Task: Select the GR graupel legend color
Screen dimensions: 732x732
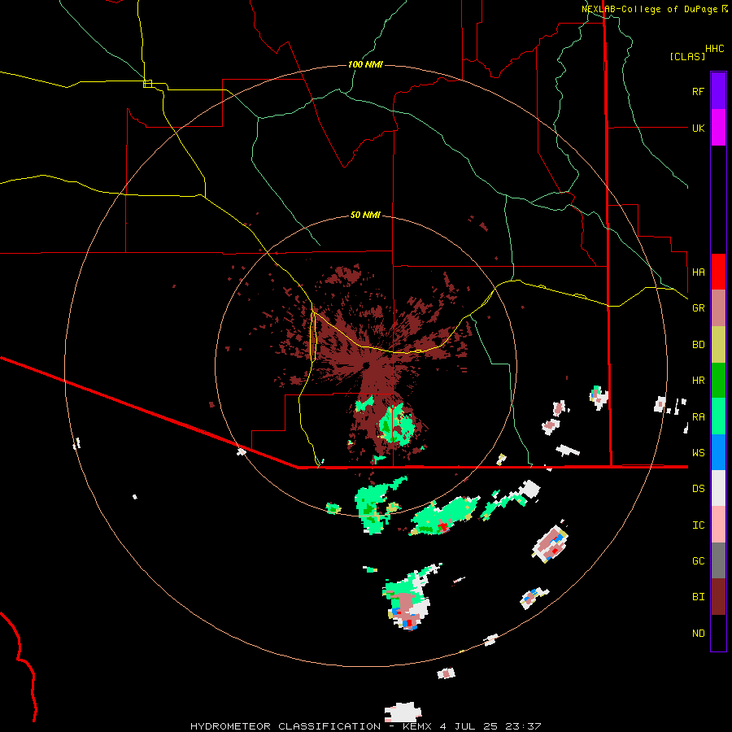Action: [718, 308]
